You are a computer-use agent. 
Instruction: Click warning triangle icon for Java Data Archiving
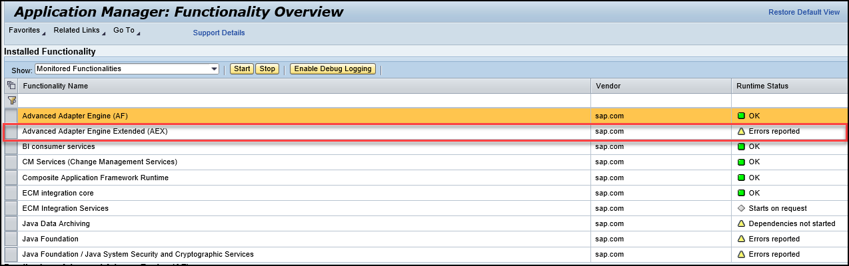point(741,223)
